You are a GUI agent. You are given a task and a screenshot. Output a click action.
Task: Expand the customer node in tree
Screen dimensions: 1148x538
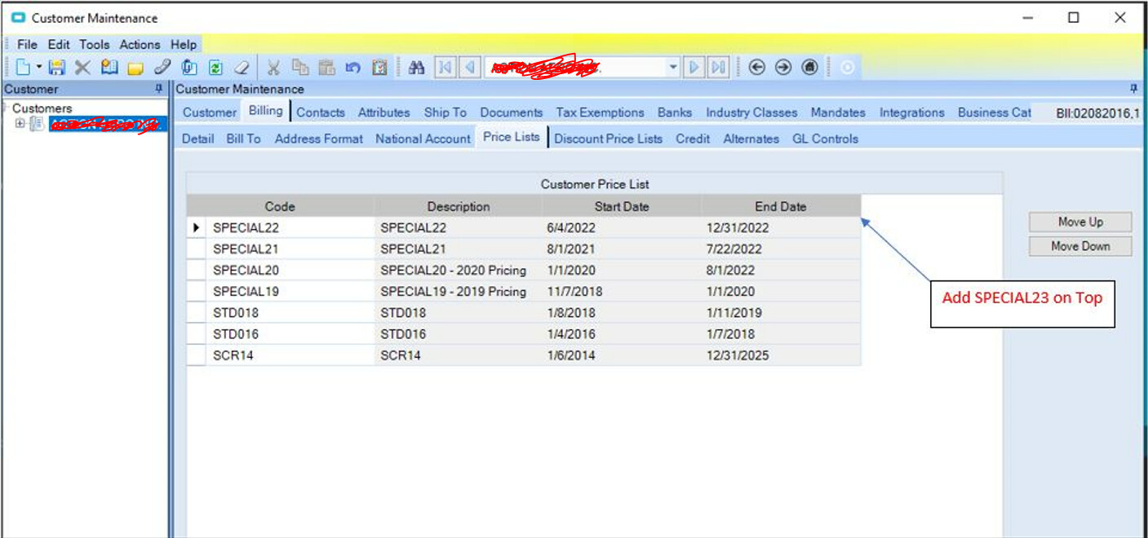[x=20, y=124]
